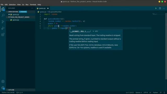Image resolution: width=167 pixels, height=94 pixels.
Task: Open the Search view in activity bar
Action: point(3,15)
